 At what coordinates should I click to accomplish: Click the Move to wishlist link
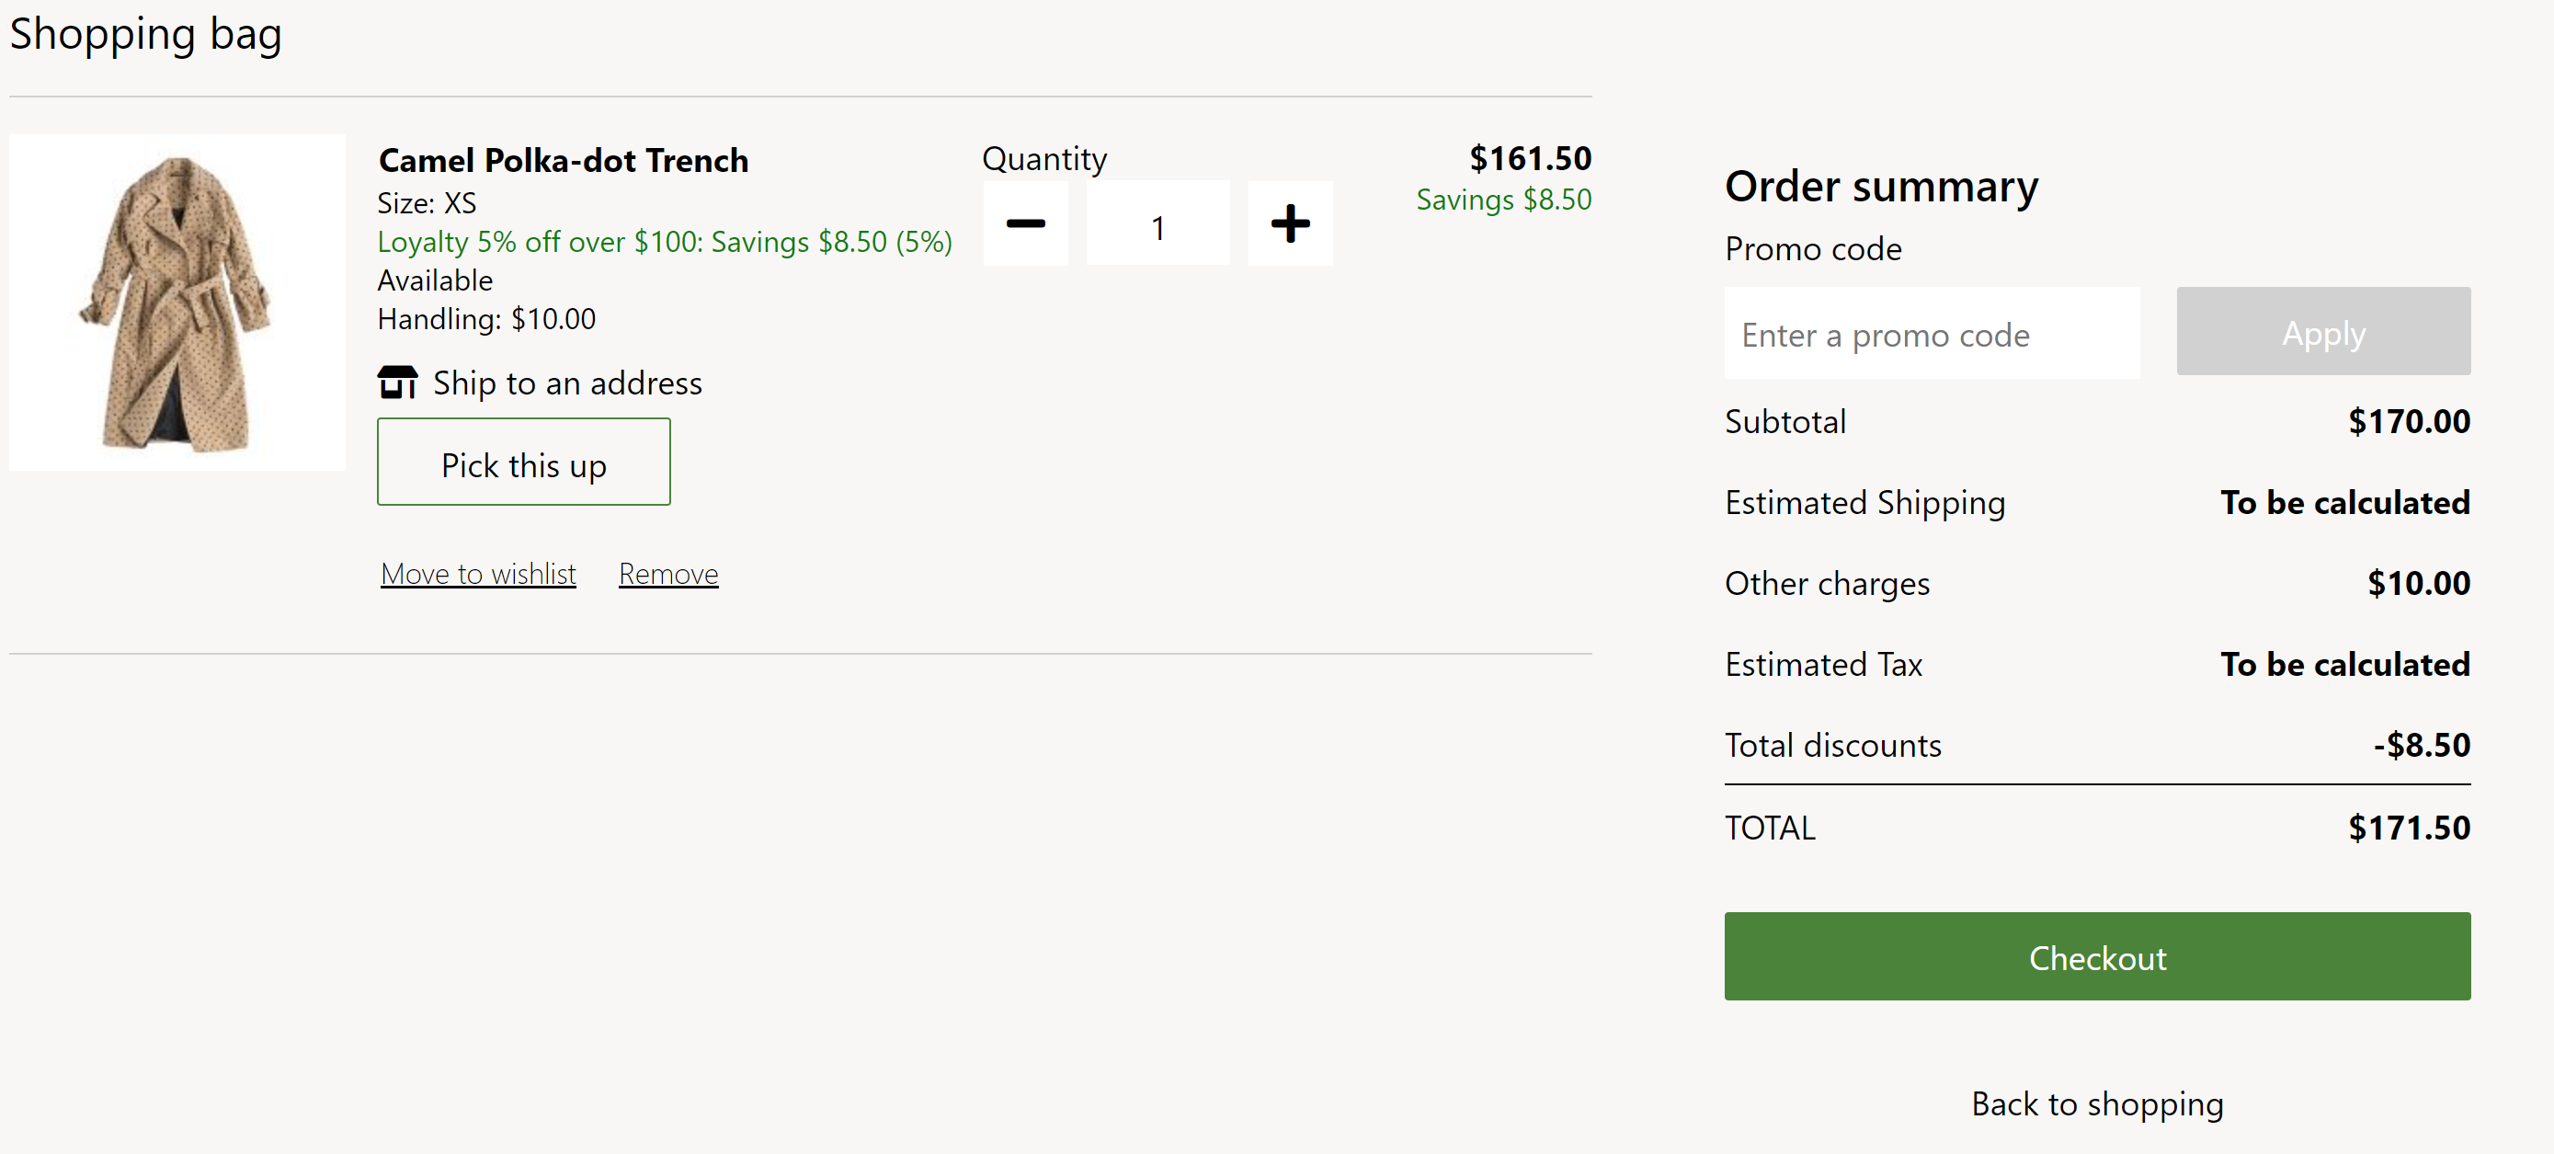pyautogui.click(x=477, y=572)
